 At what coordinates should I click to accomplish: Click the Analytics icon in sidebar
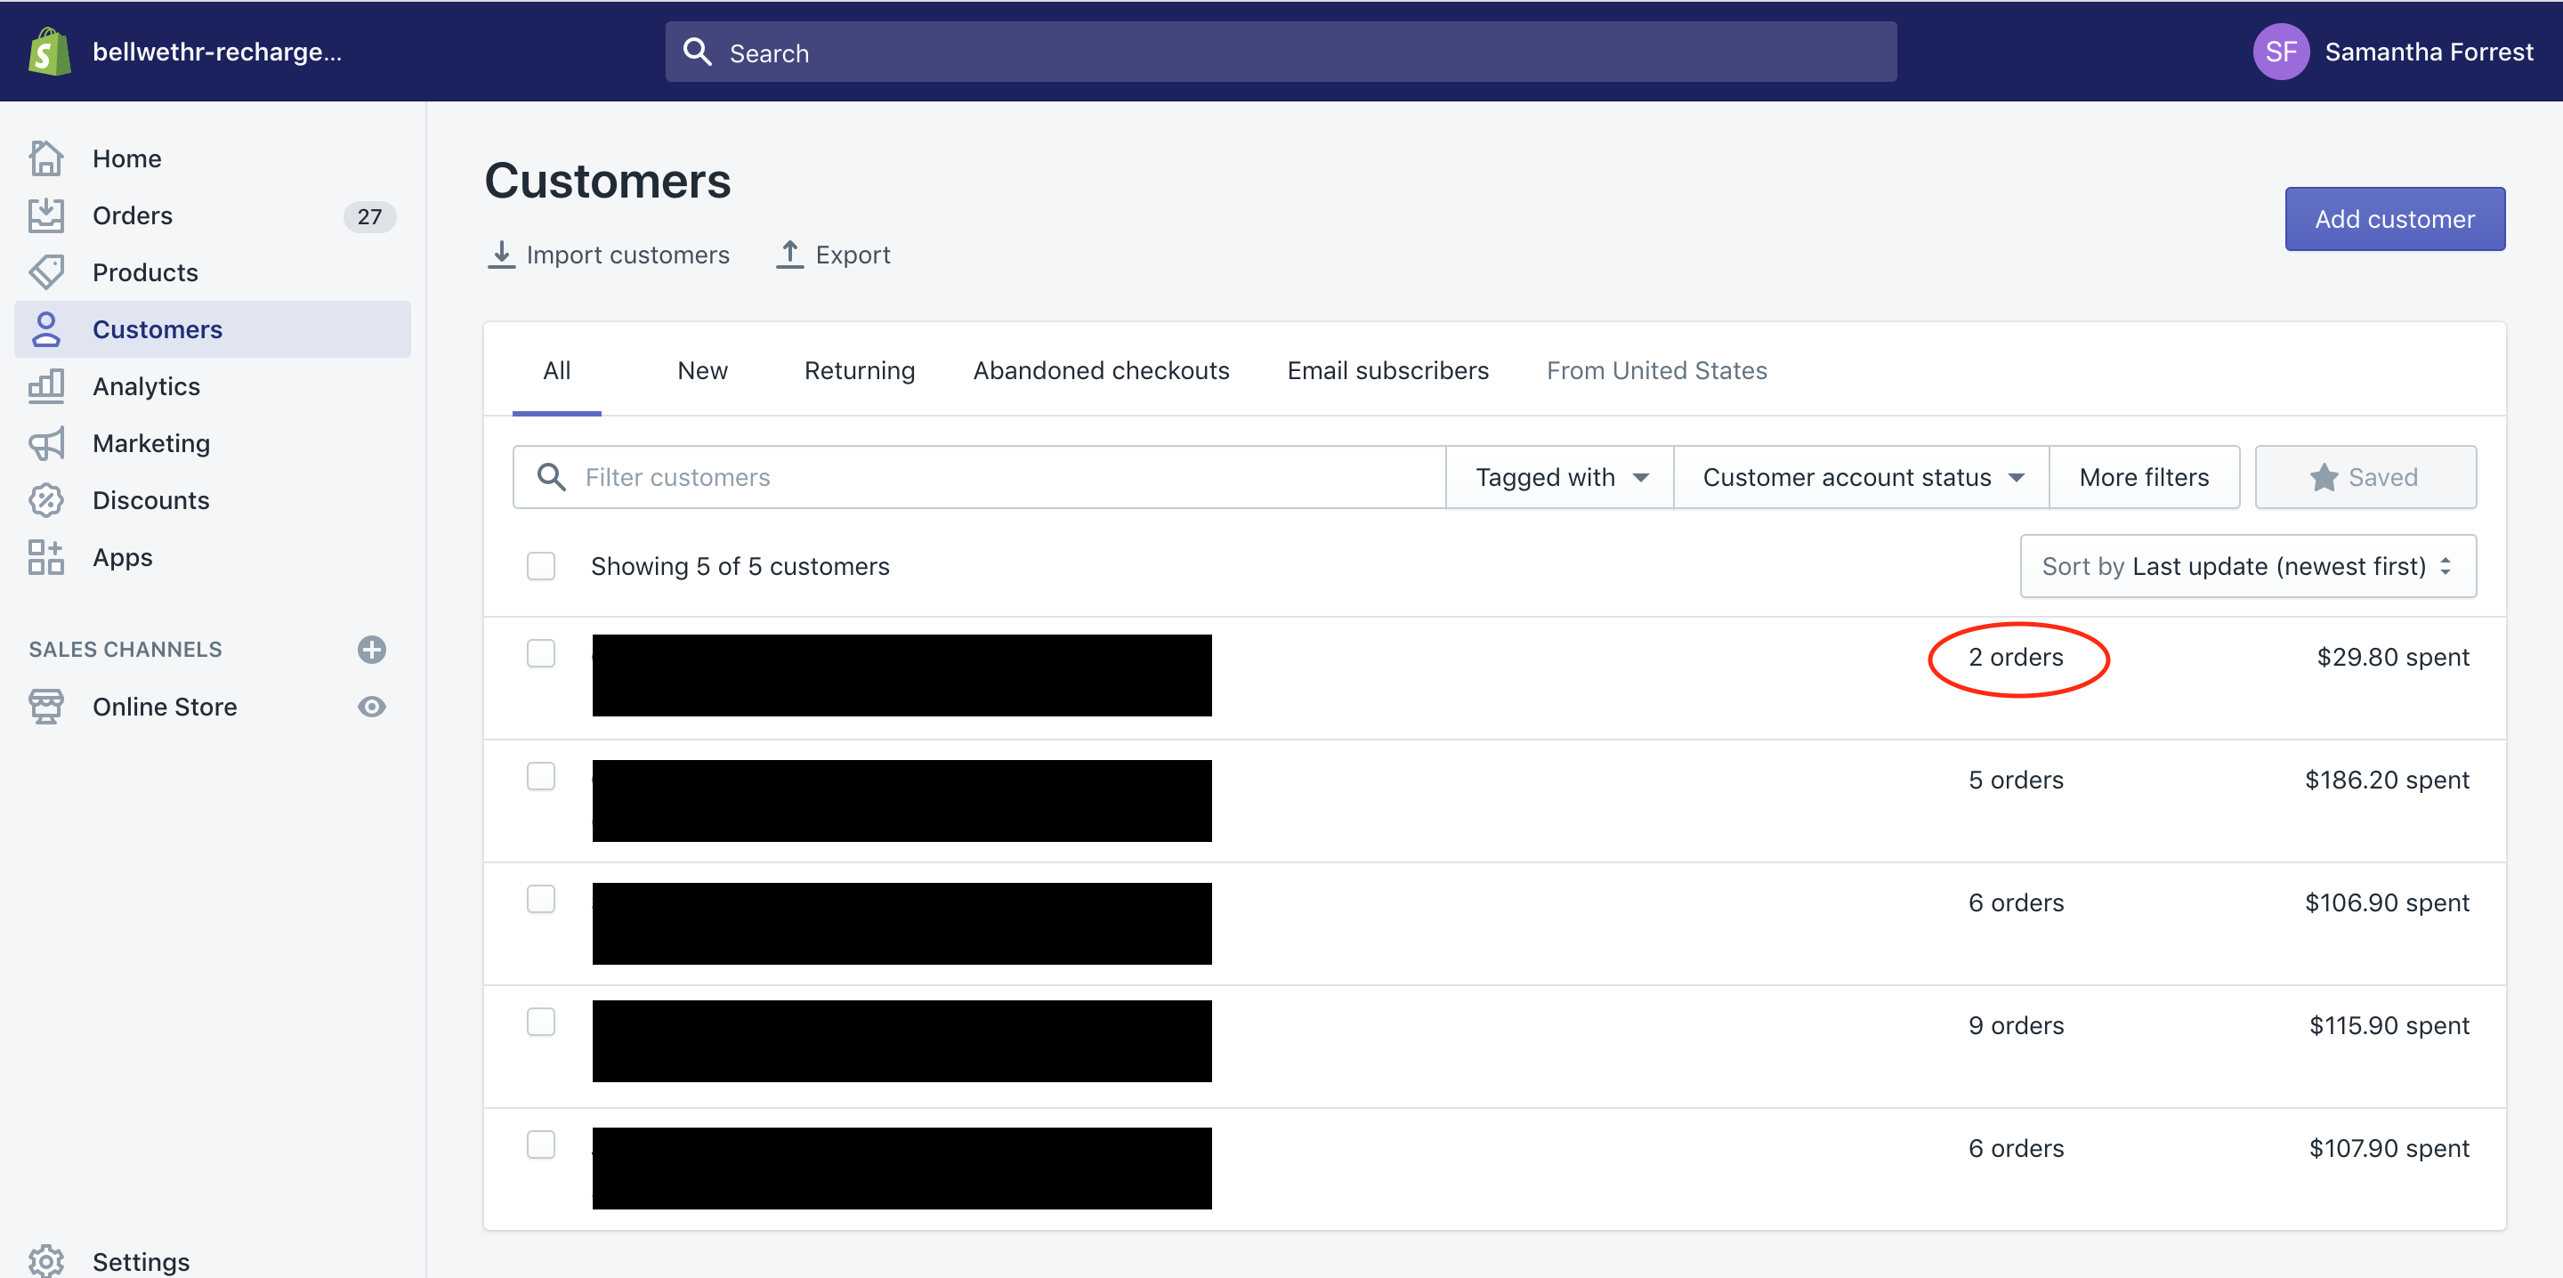click(x=47, y=385)
